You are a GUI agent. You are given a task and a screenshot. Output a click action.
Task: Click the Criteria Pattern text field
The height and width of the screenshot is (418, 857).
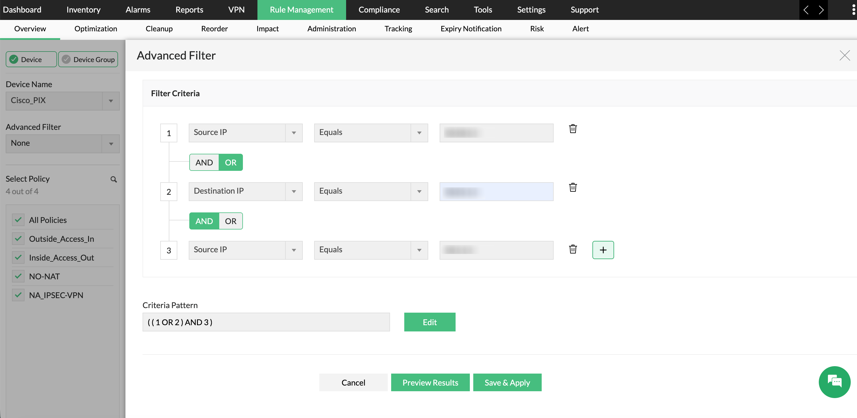[266, 322]
